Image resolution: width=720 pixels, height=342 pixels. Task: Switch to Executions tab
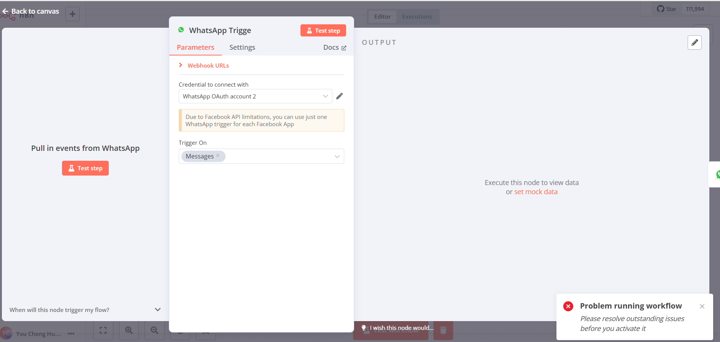coord(417,17)
